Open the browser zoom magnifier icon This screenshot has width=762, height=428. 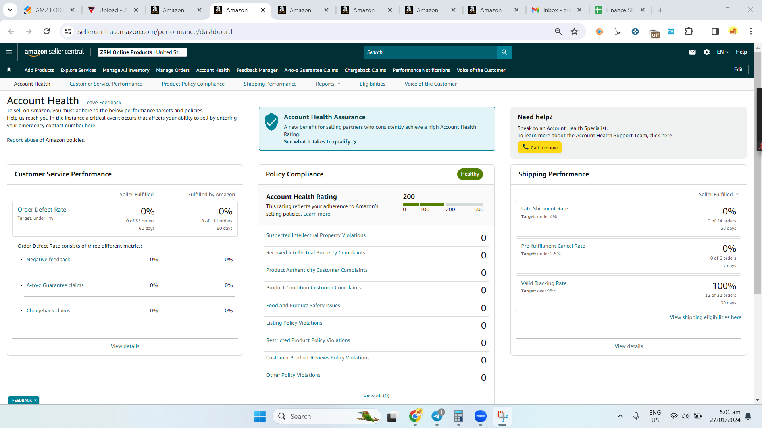558,31
